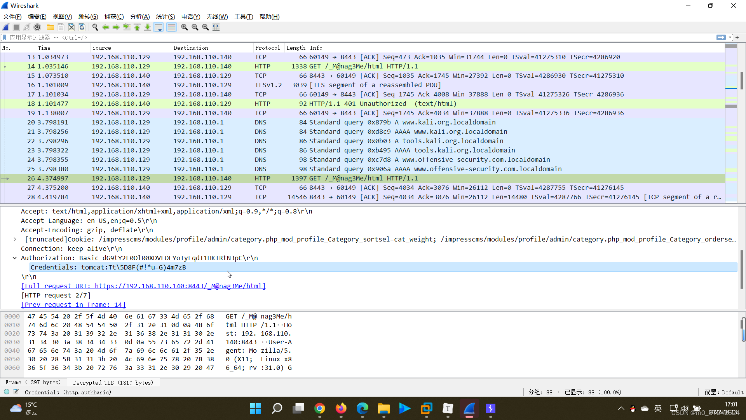
Task: Open the 捕获(C) menu
Action: pyautogui.click(x=114, y=17)
